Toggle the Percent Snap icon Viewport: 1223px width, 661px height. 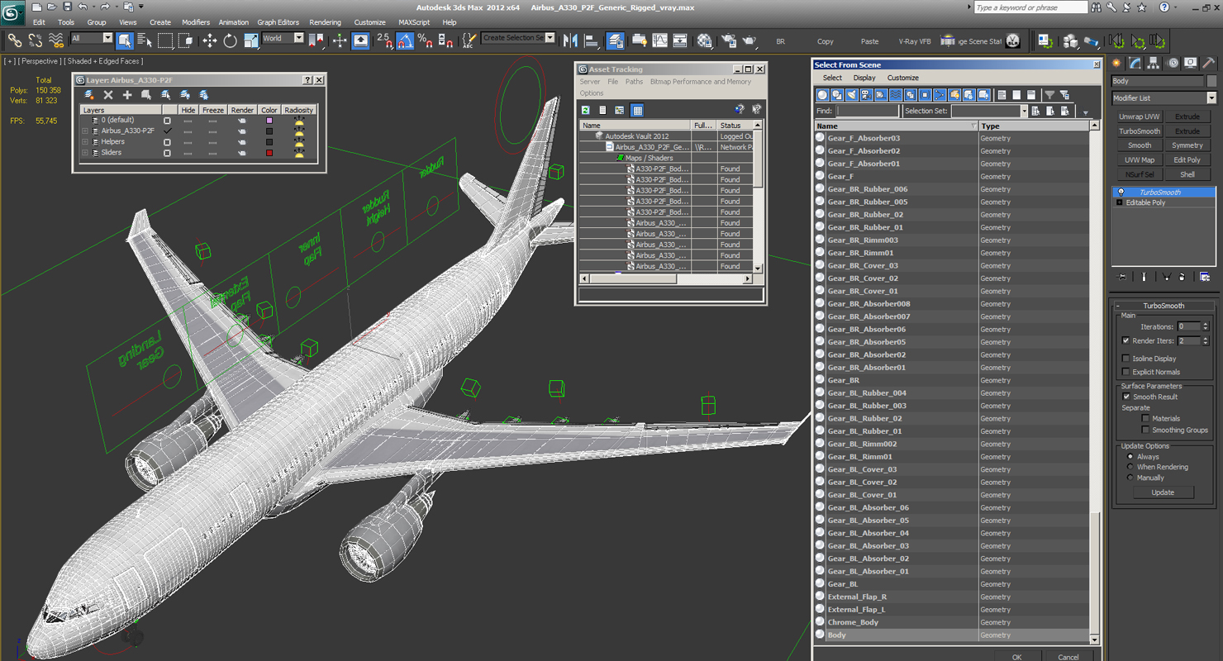[425, 40]
